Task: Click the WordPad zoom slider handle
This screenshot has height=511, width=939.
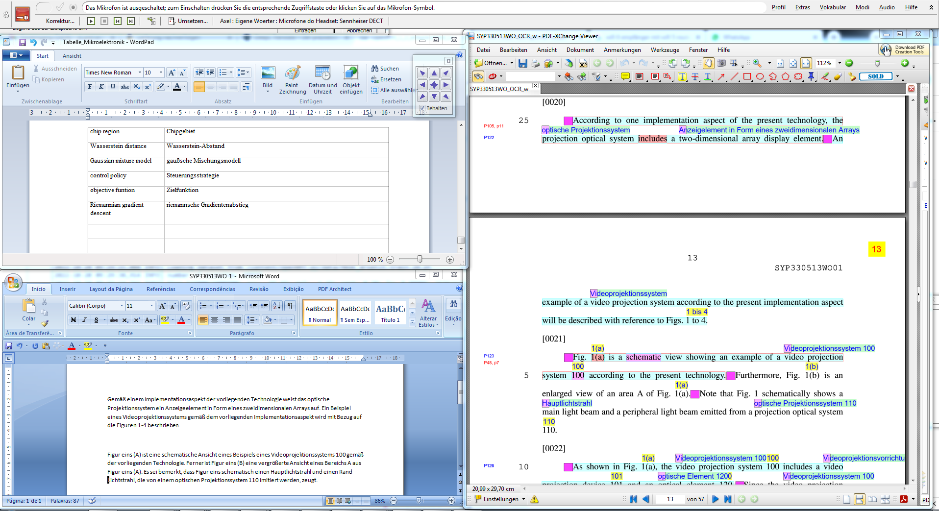Action: click(x=420, y=259)
